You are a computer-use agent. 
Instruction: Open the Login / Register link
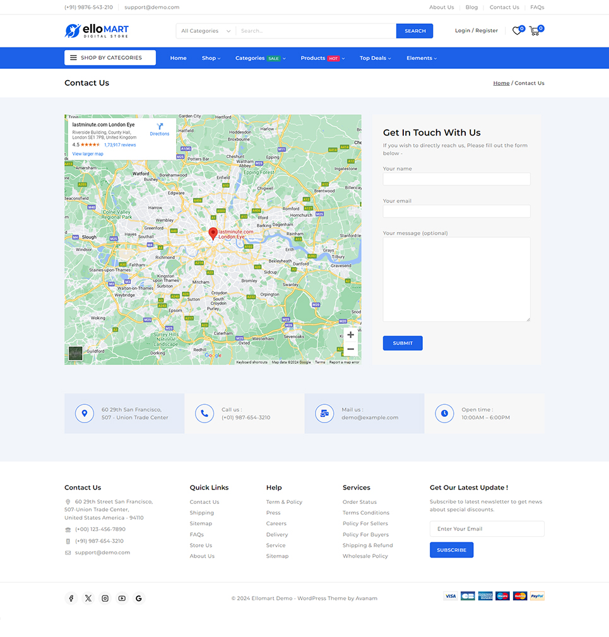pyautogui.click(x=476, y=31)
